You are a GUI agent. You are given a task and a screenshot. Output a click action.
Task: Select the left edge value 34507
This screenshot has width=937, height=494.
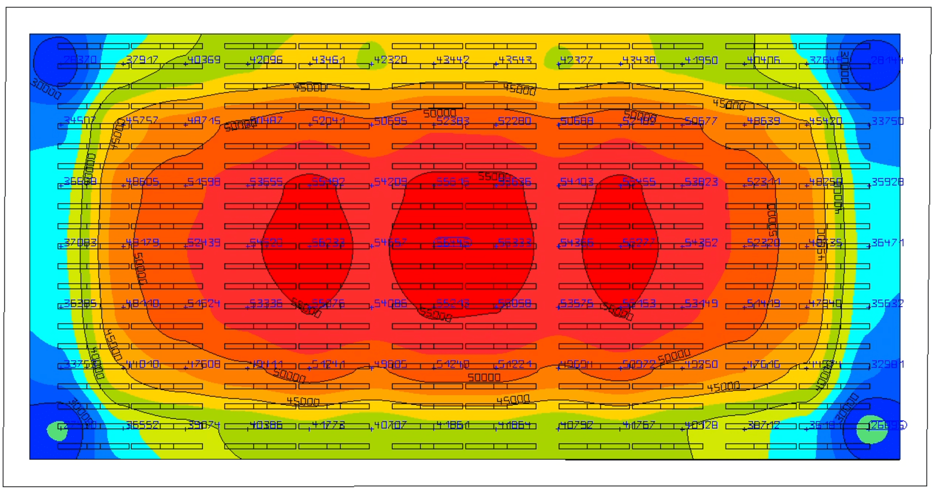pos(80,121)
